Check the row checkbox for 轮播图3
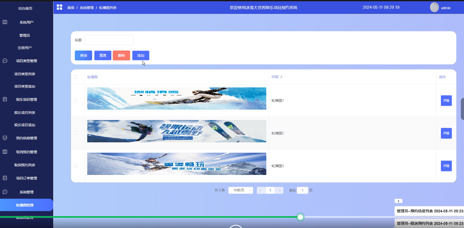 (x=75, y=166)
